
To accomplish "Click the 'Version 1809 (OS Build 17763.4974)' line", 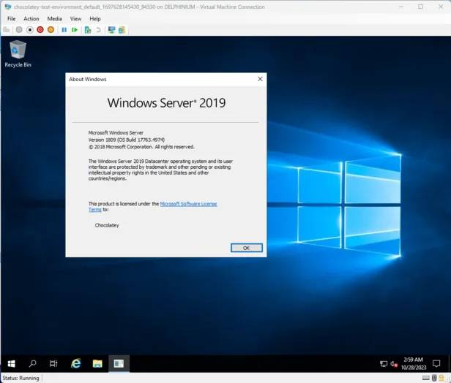I will [x=127, y=140].
